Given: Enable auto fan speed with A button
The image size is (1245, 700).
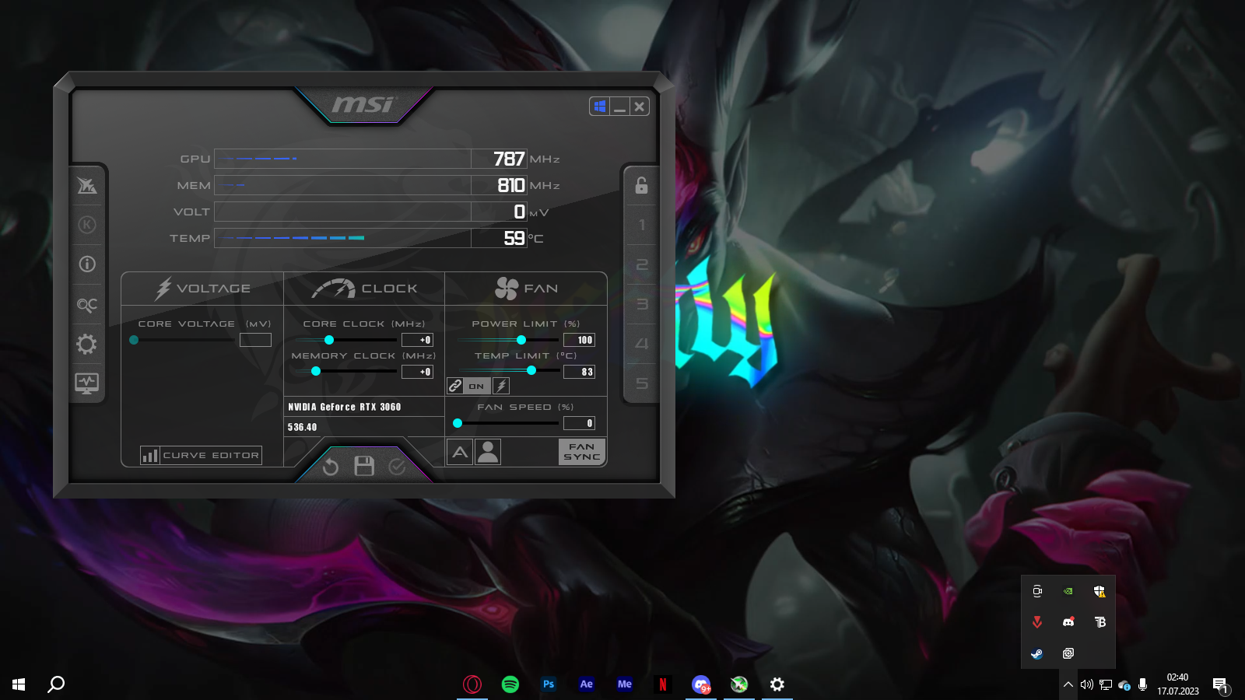Looking at the screenshot, I should click(461, 452).
